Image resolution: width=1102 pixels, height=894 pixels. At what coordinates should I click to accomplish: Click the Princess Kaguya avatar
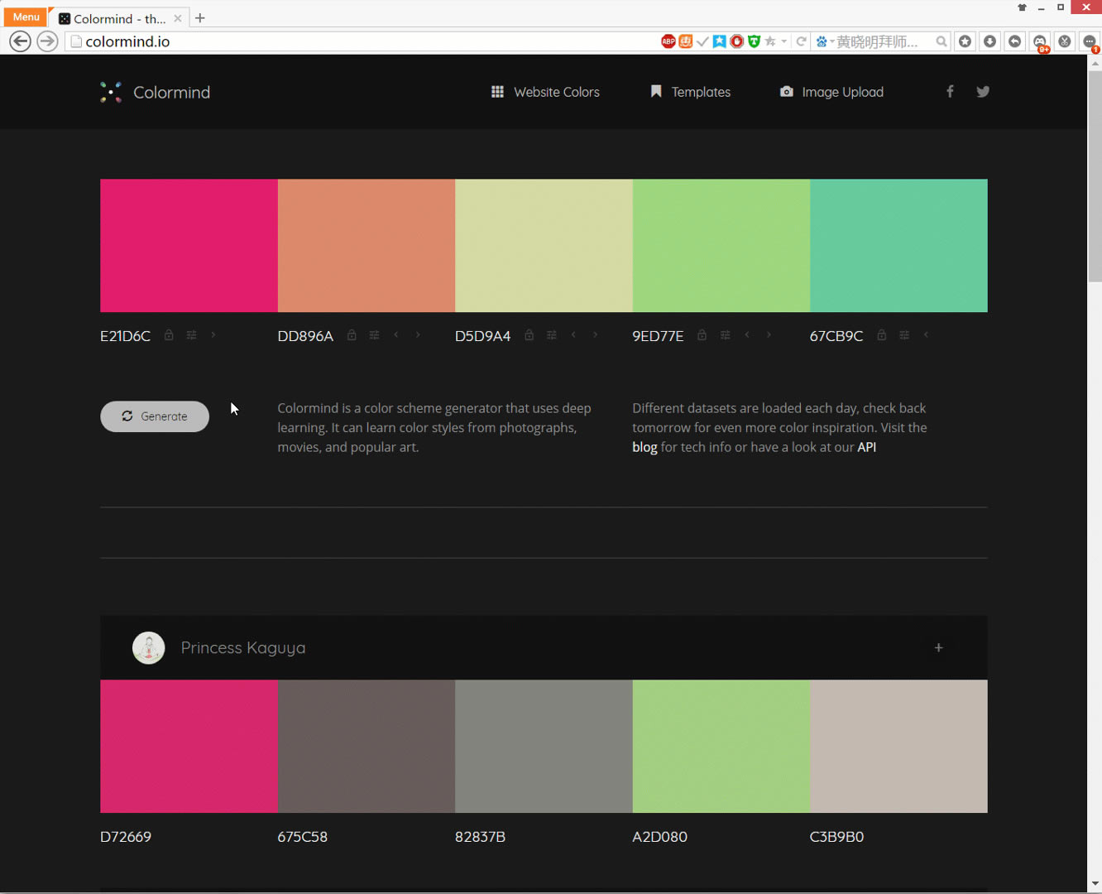tap(149, 648)
